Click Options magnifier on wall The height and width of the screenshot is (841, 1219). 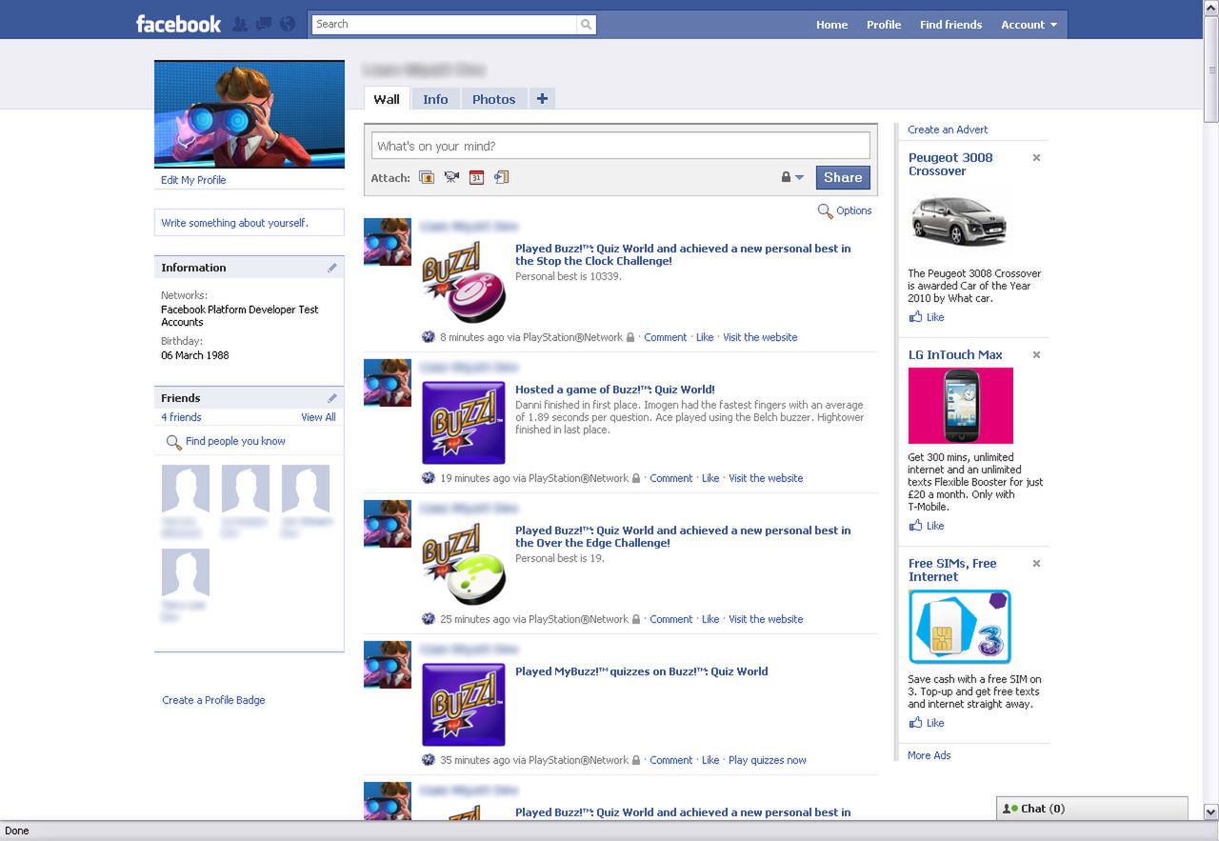(x=825, y=210)
